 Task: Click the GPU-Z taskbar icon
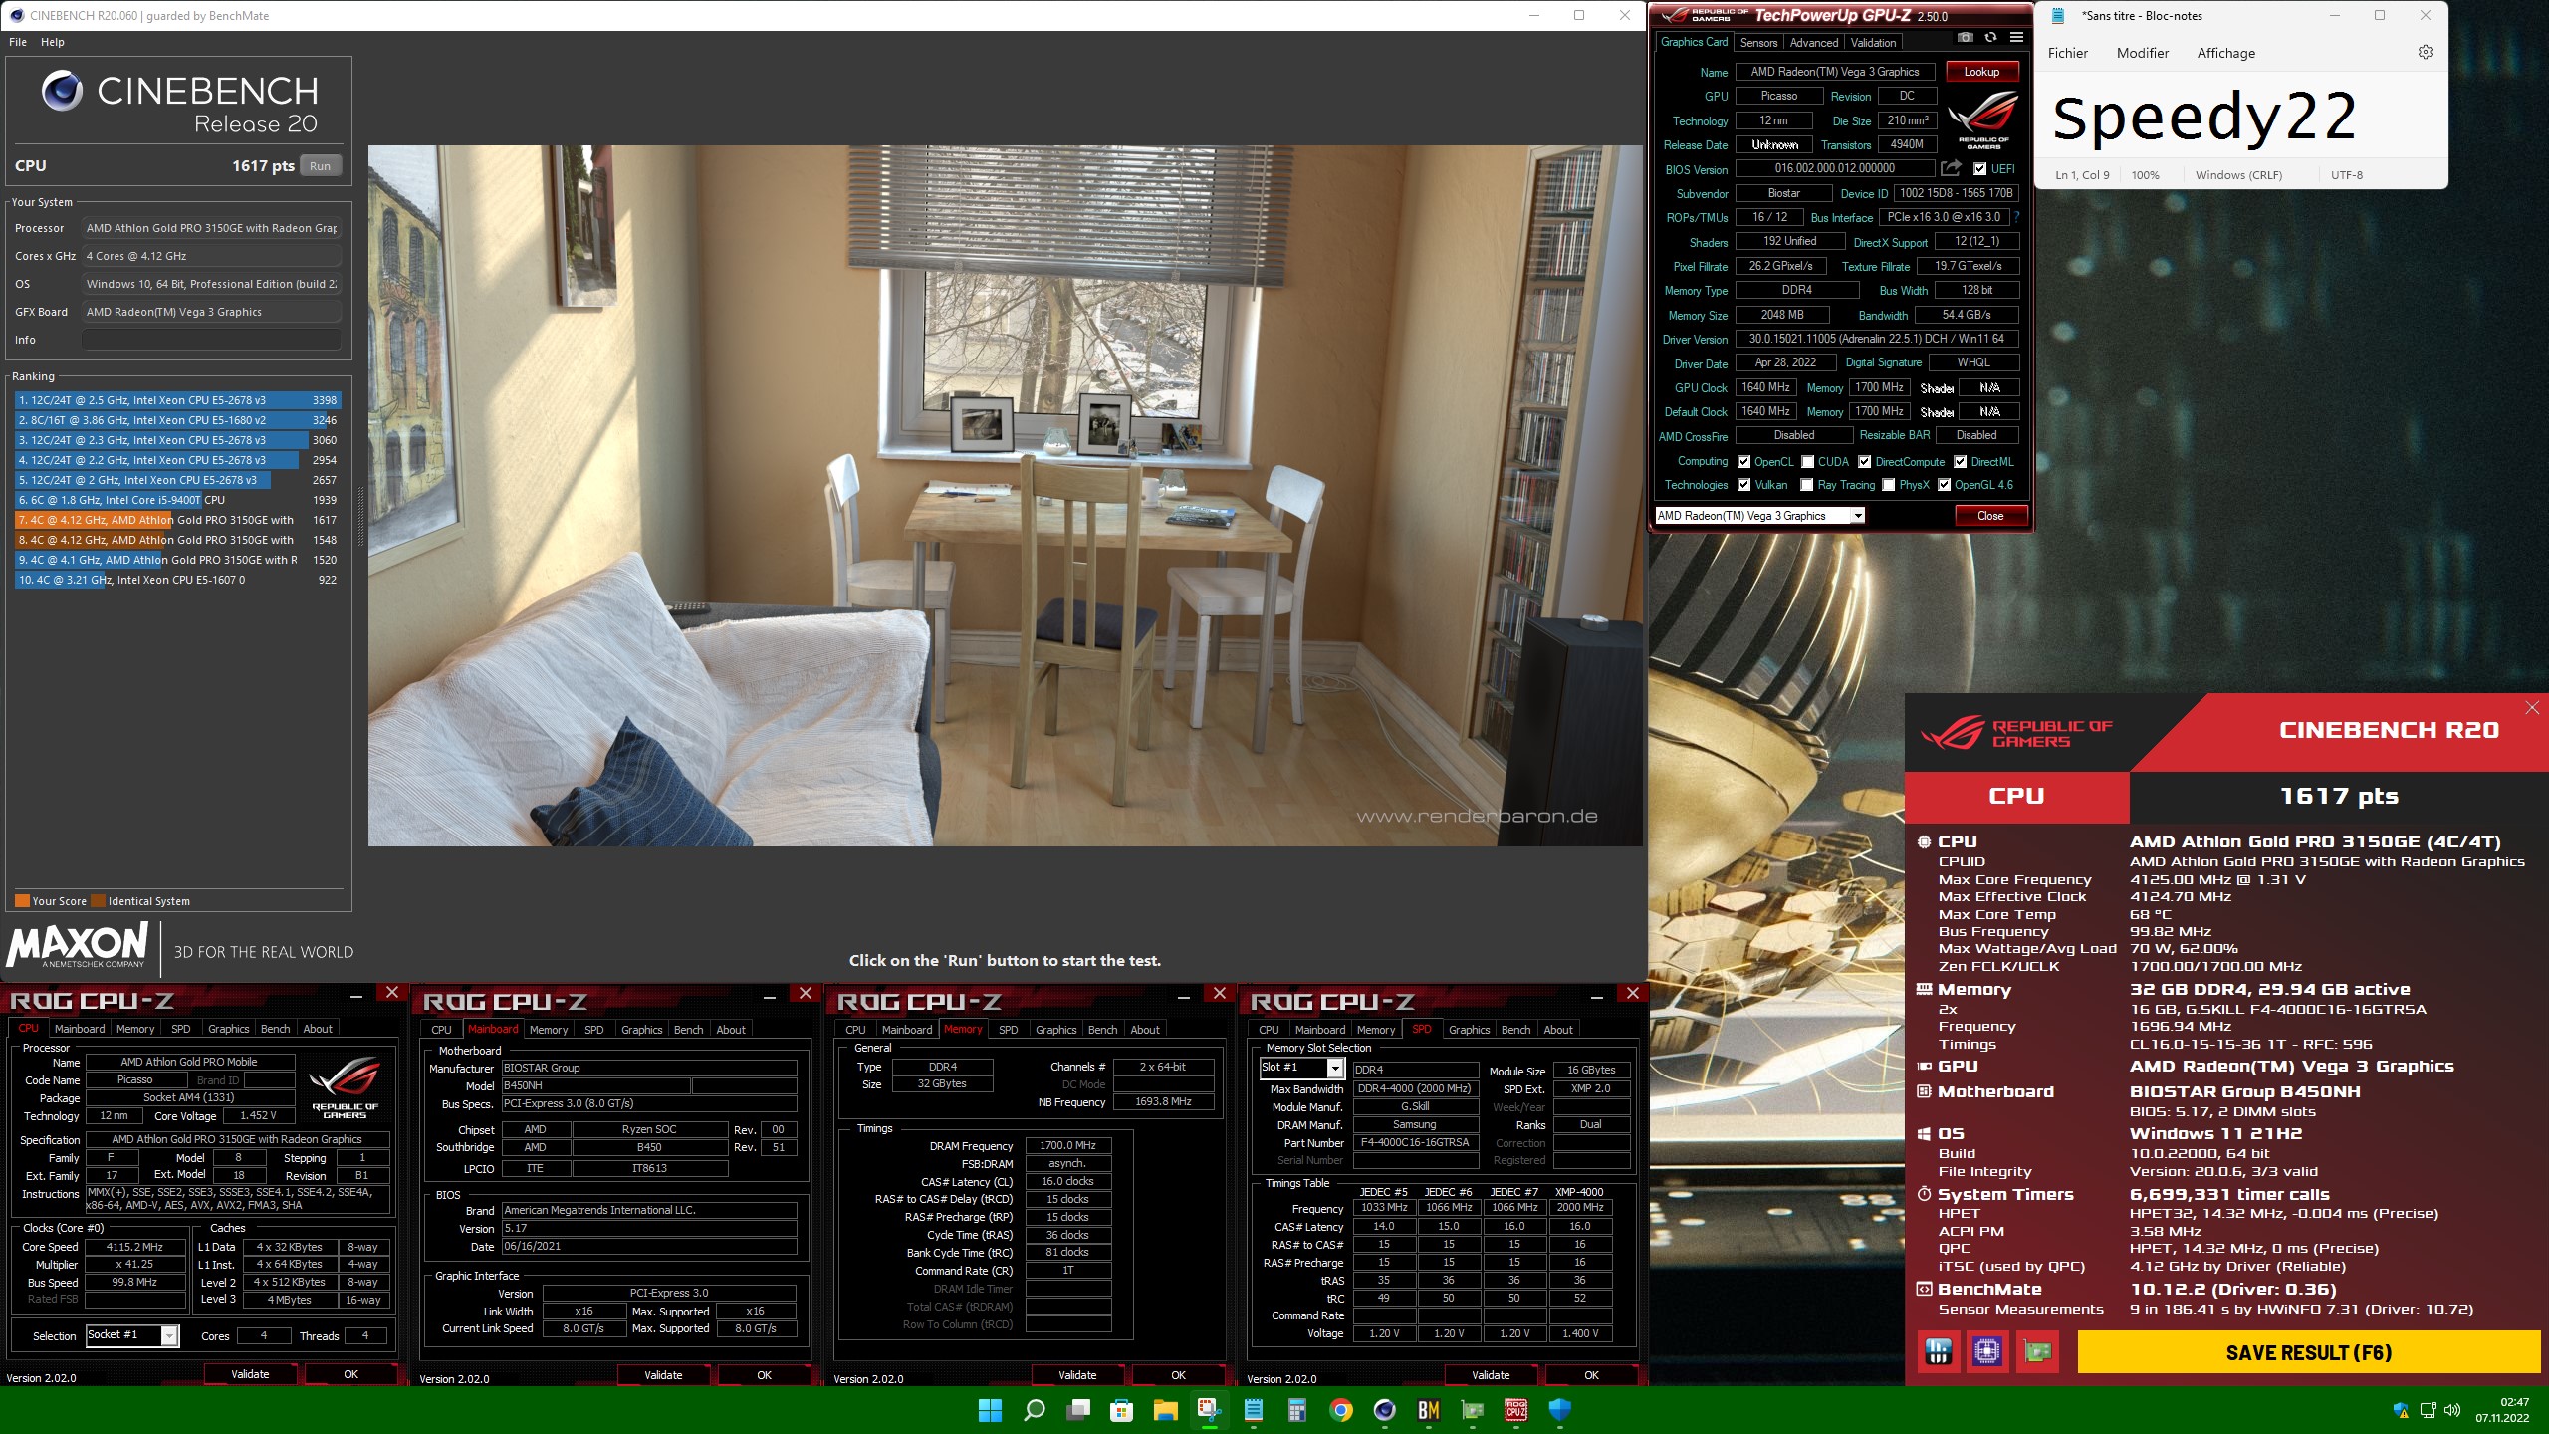coord(1472,1409)
